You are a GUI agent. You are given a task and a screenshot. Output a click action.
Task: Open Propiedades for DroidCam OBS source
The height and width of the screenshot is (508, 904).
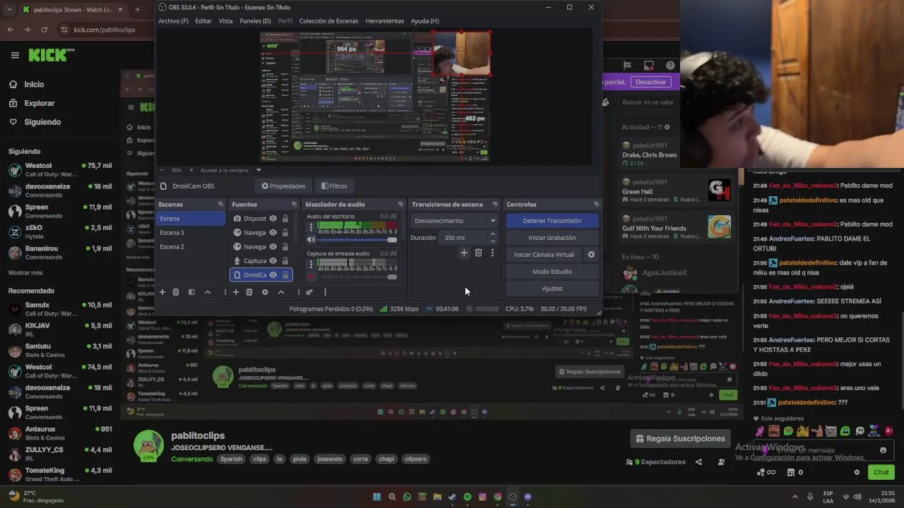[283, 186]
